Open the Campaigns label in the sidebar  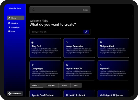15,27
